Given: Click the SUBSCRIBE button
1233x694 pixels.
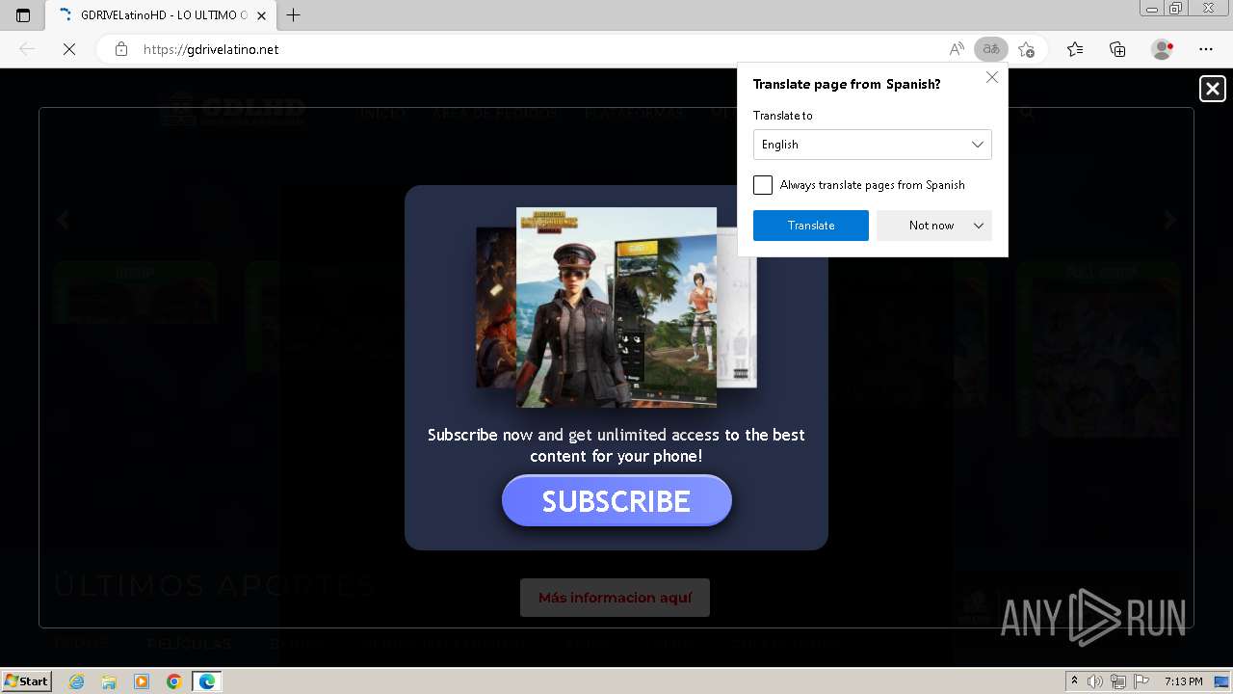Looking at the screenshot, I should pos(616,501).
